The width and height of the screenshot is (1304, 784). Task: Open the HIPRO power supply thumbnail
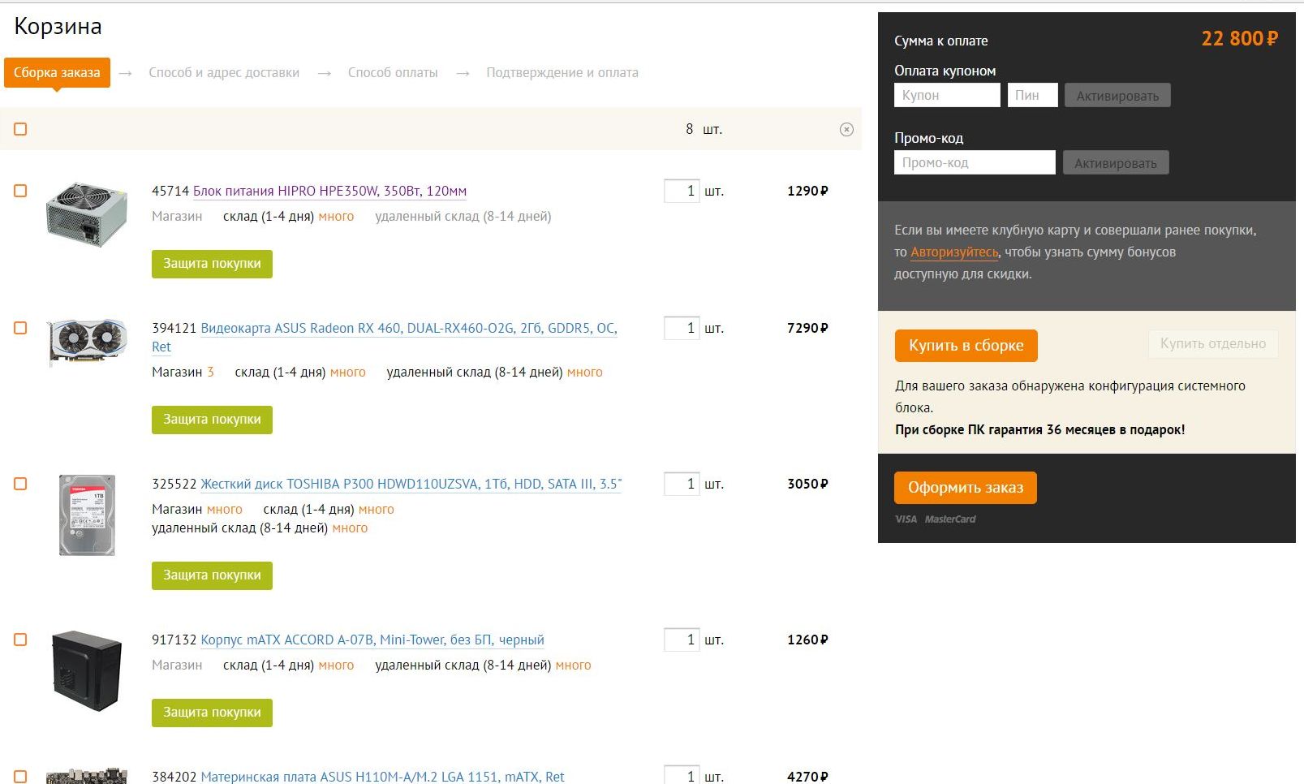87,214
